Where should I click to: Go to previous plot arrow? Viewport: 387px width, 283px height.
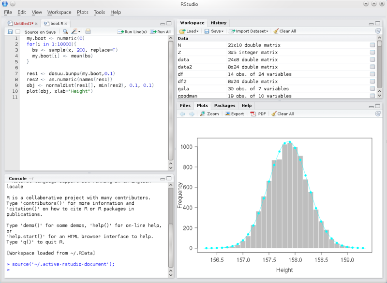pos(182,114)
